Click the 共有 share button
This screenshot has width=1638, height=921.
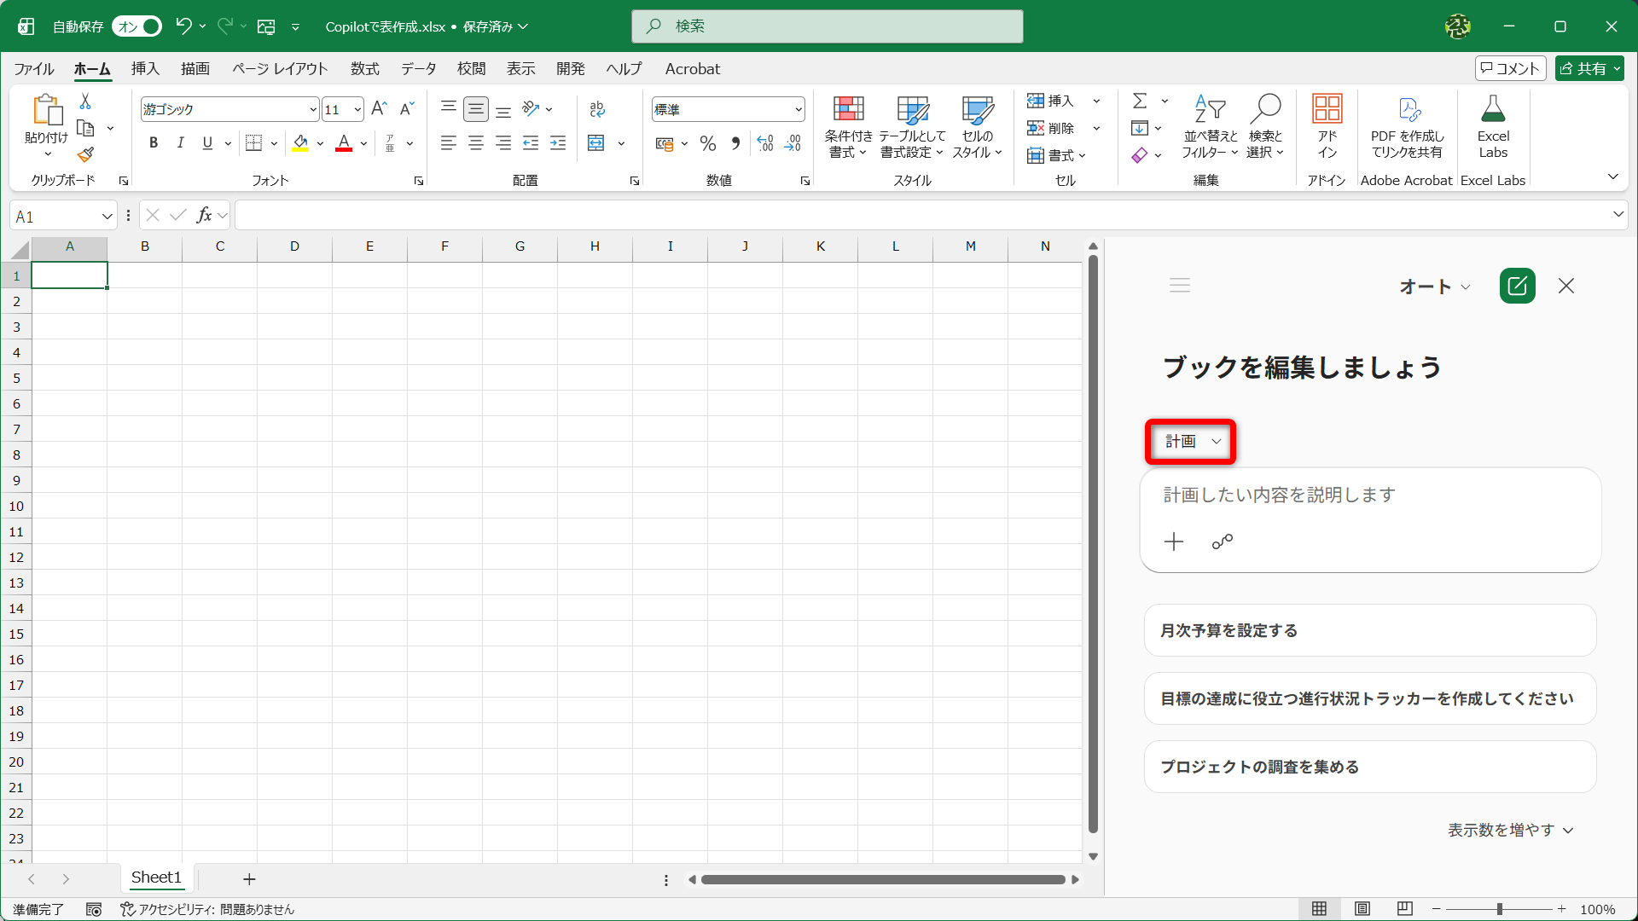pos(1589,69)
